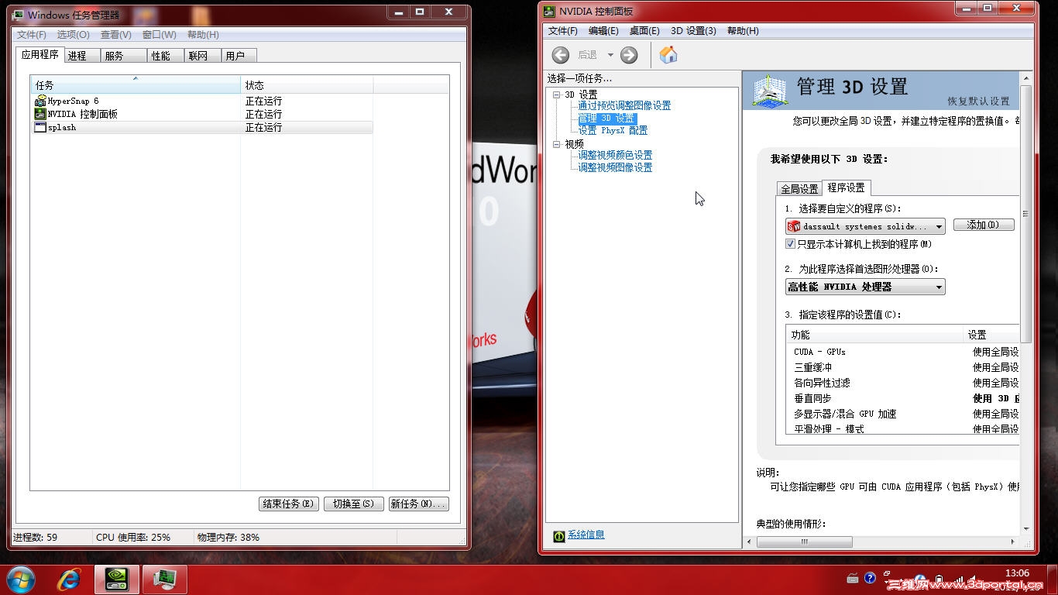Viewport: 1058px width, 595px height.
Task: Click the blue help icon in the system tray
Action: click(870, 578)
